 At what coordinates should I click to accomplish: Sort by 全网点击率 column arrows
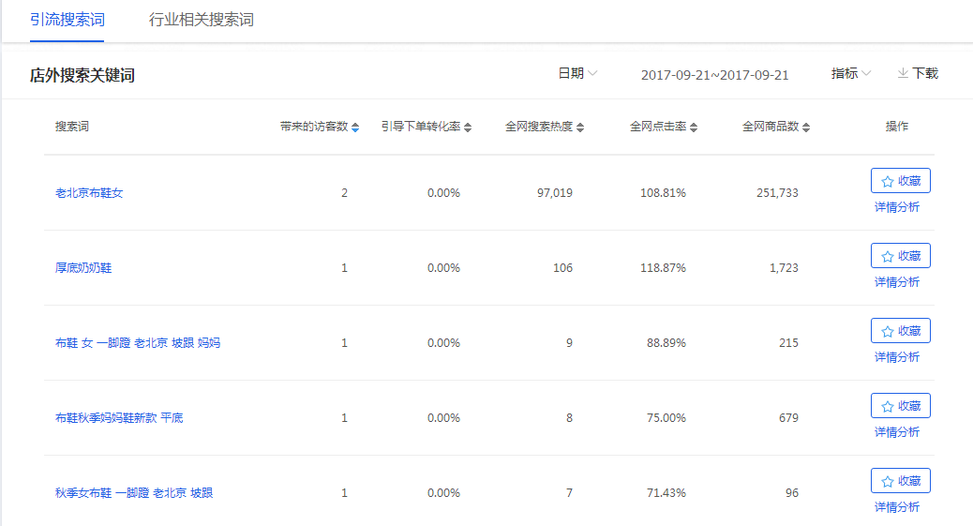click(x=693, y=128)
